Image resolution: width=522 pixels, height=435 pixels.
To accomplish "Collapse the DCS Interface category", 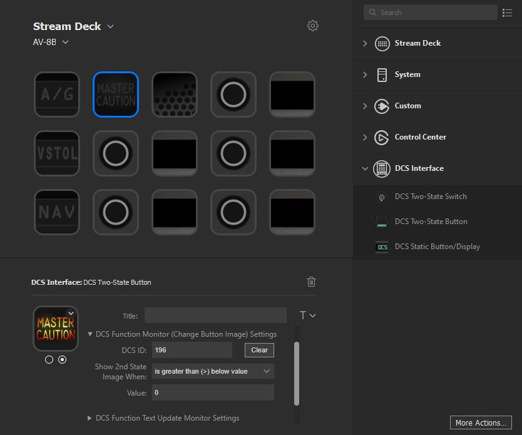I will tap(365, 168).
